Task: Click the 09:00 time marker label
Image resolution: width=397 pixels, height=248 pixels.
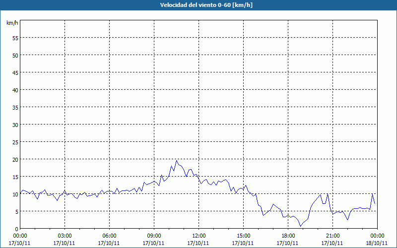Action: pos(154,236)
